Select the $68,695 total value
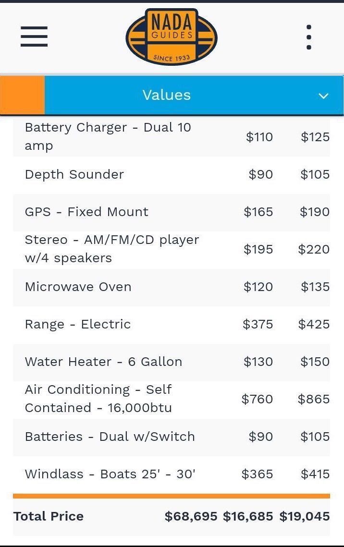The height and width of the screenshot is (547, 344). (191, 517)
